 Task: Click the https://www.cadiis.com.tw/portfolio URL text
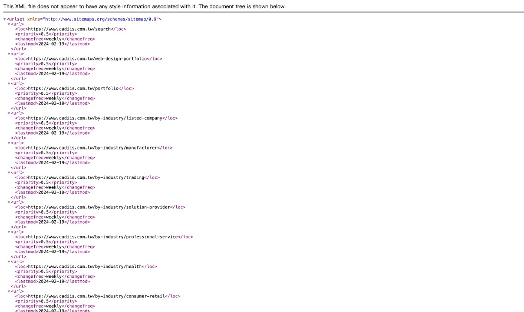tap(73, 88)
